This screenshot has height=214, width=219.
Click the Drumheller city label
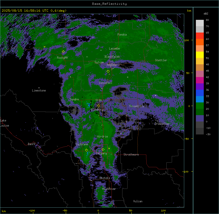click(x=162, y=124)
